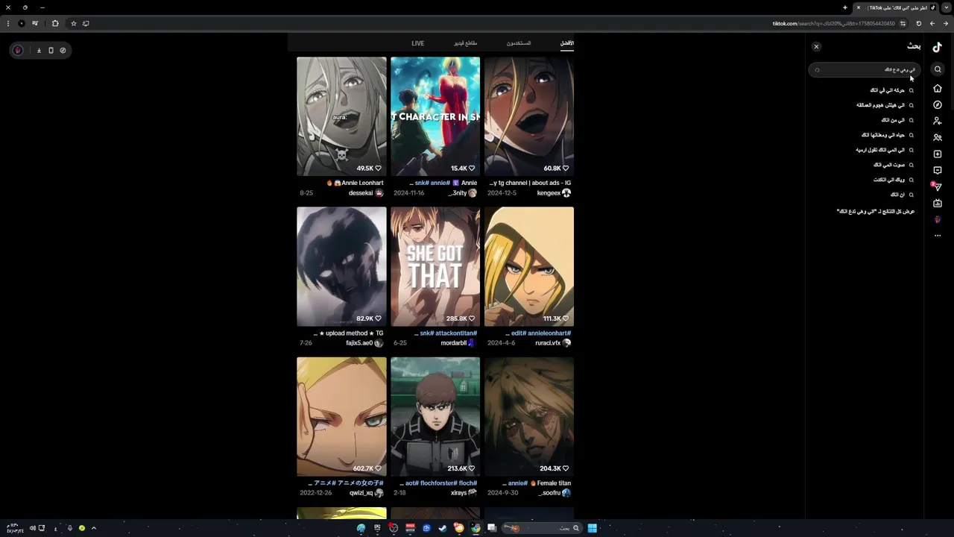Select first suggestion 'حركه اني في اتاك'
Image resolution: width=954 pixels, height=537 pixels.
(887, 90)
